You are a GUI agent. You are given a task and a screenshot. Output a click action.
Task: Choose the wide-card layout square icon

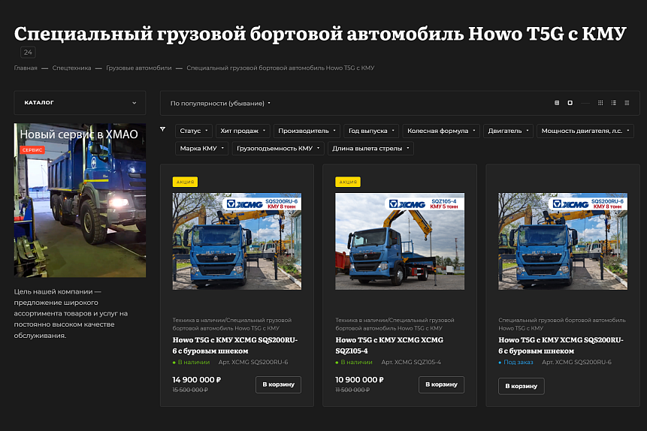[x=570, y=103]
